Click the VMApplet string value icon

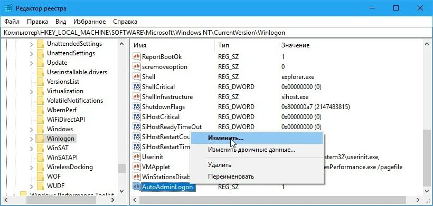click(x=137, y=166)
